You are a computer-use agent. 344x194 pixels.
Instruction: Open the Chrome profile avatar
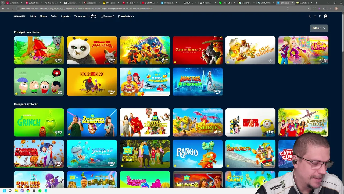pos(336,8)
